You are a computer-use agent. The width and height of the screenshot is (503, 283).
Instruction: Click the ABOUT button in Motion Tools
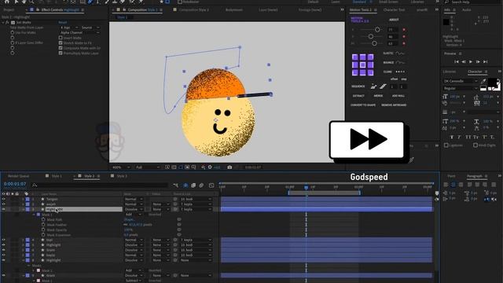click(x=394, y=20)
